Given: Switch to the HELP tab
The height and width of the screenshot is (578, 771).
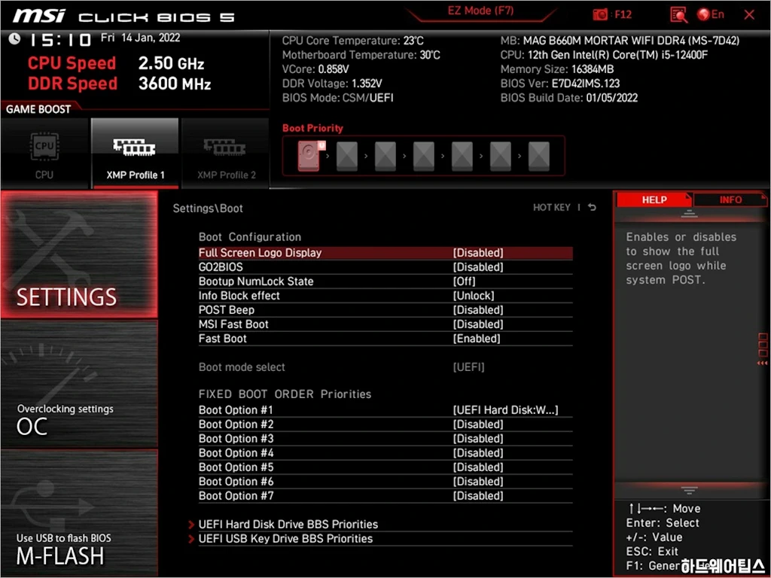Looking at the screenshot, I should [x=654, y=199].
